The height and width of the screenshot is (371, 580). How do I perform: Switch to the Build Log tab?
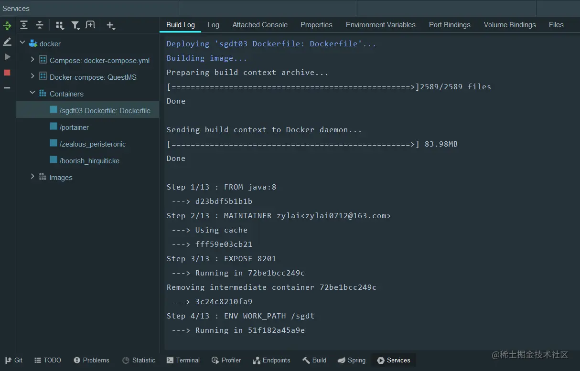tap(181, 25)
